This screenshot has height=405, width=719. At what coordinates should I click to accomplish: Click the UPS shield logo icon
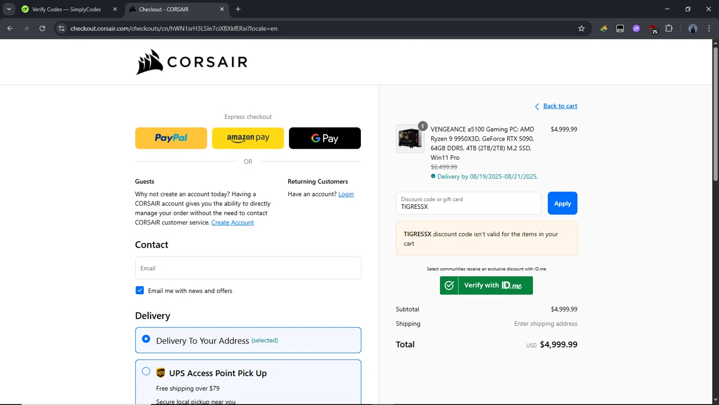(x=161, y=373)
